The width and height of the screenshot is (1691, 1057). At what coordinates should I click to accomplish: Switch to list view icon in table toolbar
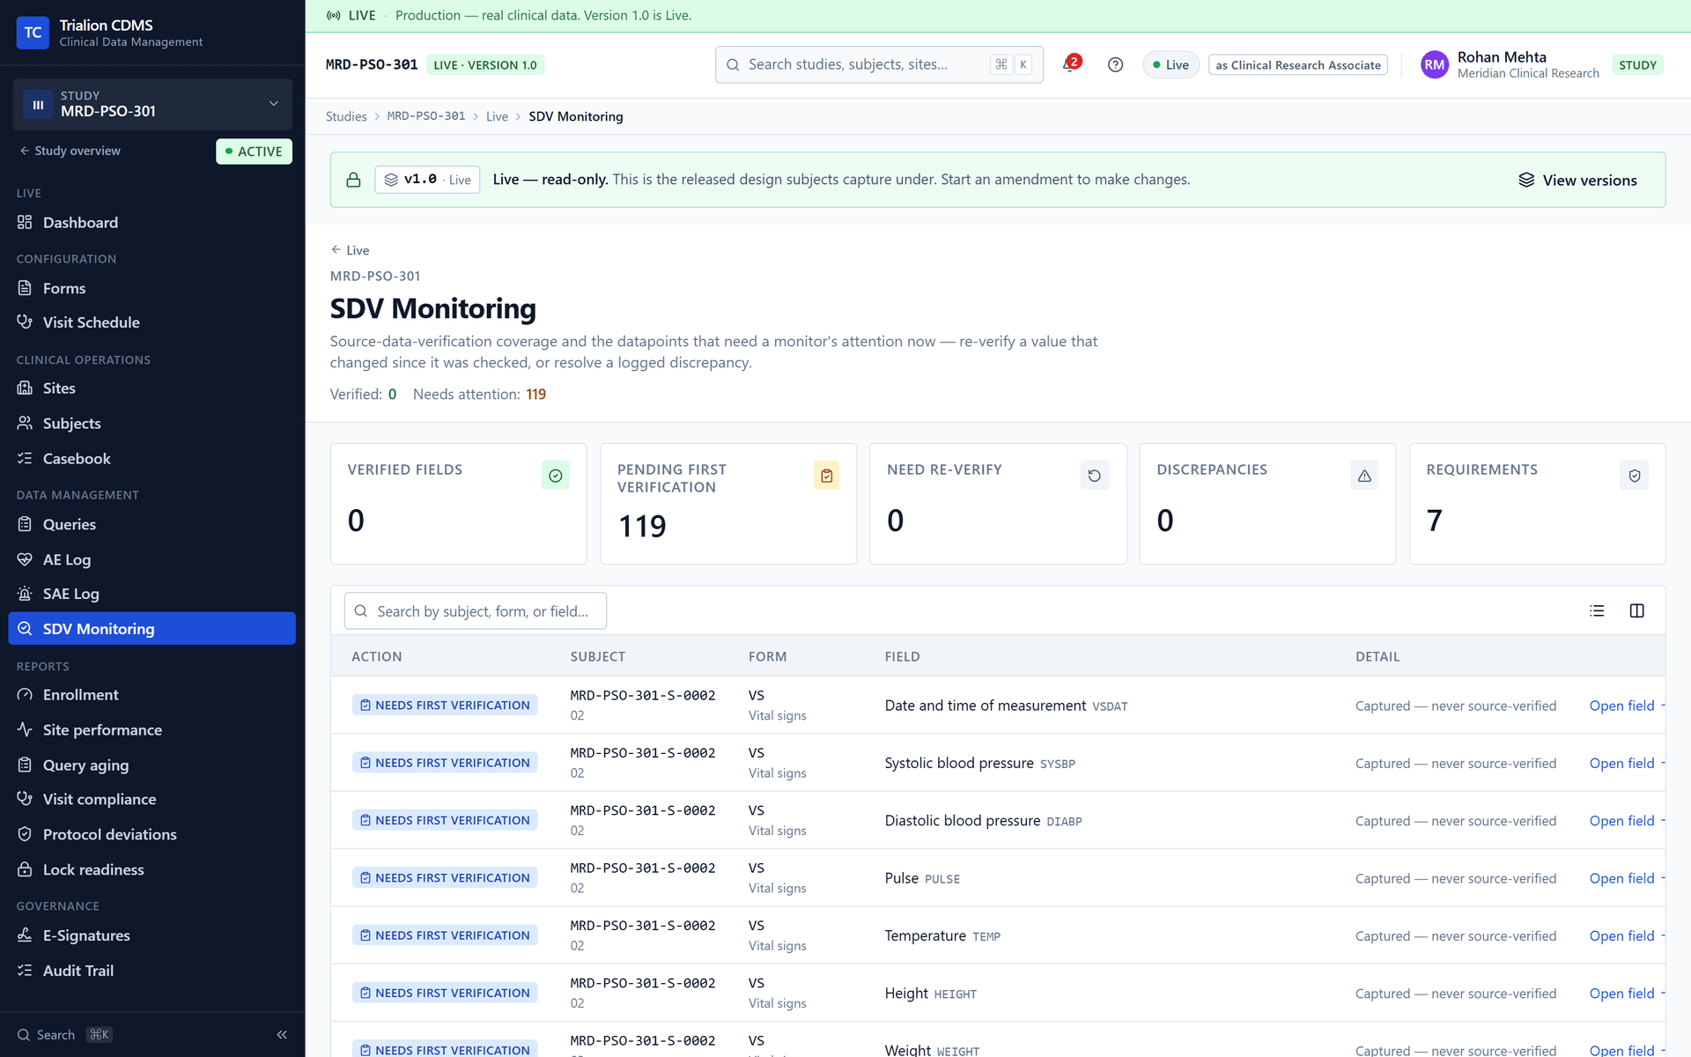click(1597, 610)
